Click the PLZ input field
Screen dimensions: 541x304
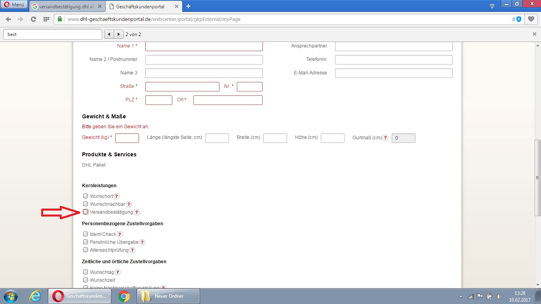point(159,100)
